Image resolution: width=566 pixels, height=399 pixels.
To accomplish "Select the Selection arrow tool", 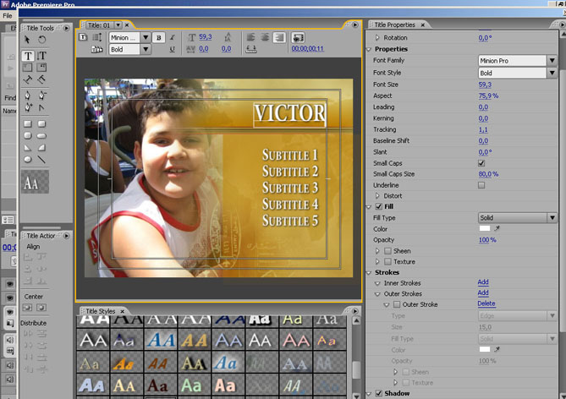I will pyautogui.click(x=28, y=40).
